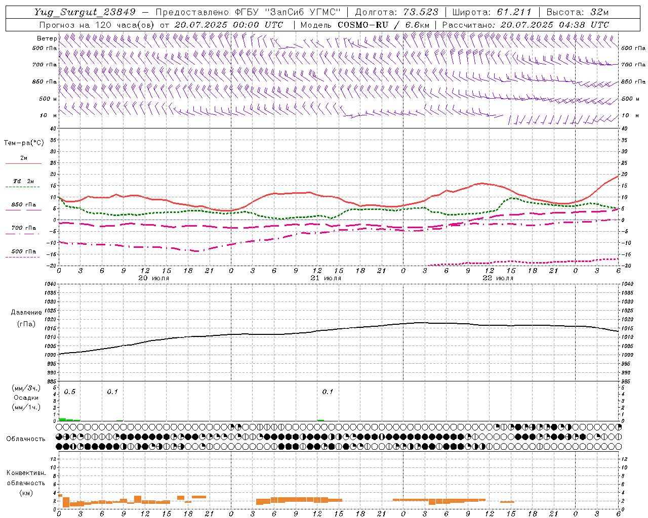
Task: Click the latitude value Широта: 61.211
Action: [492, 12]
